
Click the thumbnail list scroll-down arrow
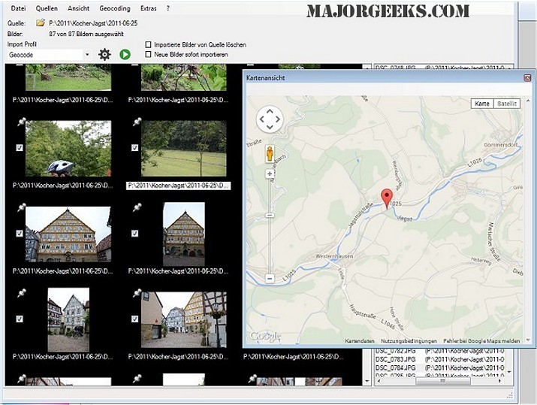tap(367, 381)
